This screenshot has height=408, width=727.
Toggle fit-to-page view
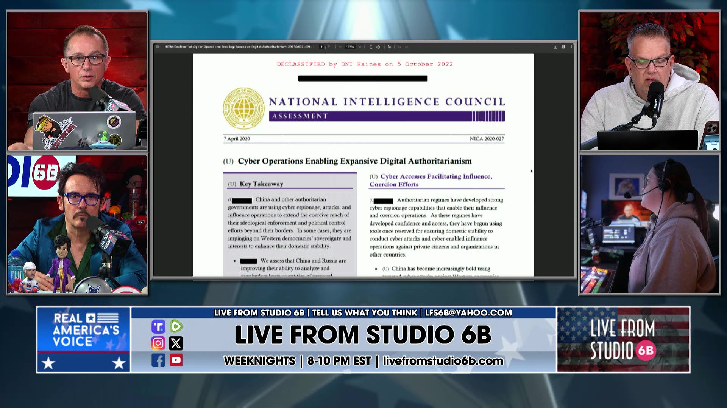click(371, 48)
